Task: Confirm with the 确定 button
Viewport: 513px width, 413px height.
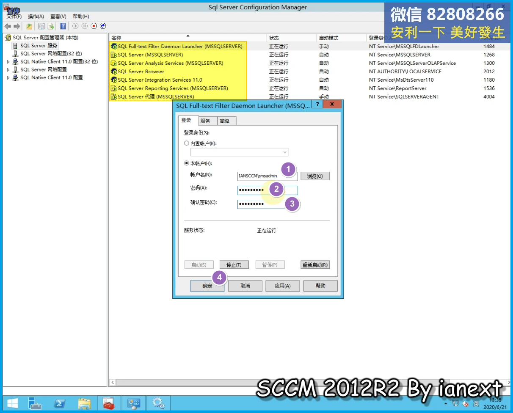Action: (x=207, y=286)
